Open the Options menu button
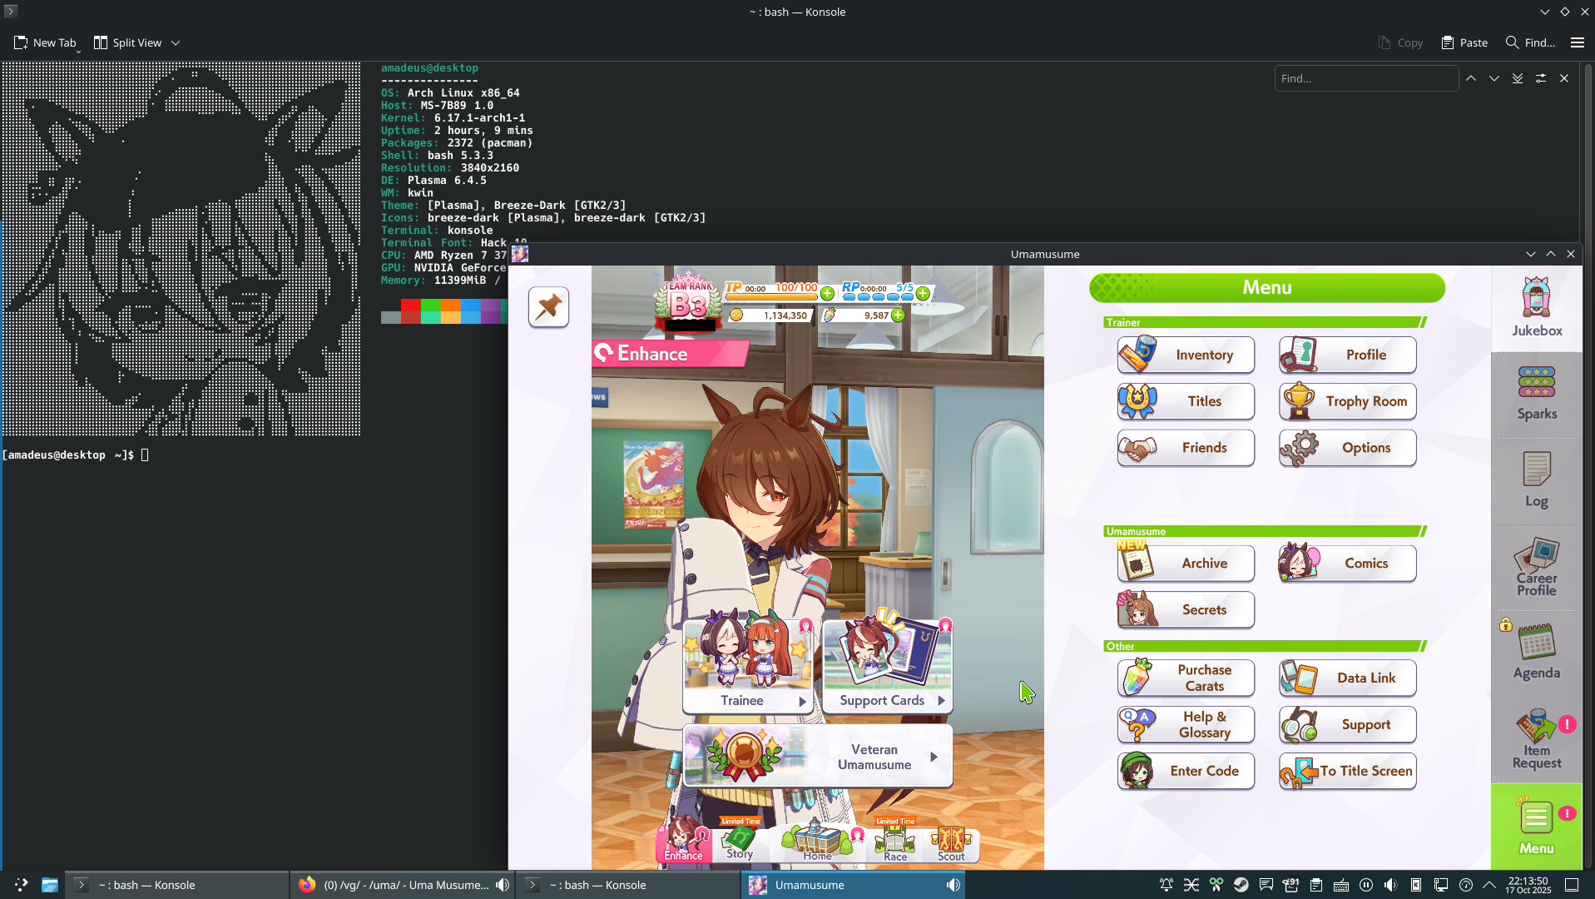Screen dimensions: 1595x899 (1347, 448)
